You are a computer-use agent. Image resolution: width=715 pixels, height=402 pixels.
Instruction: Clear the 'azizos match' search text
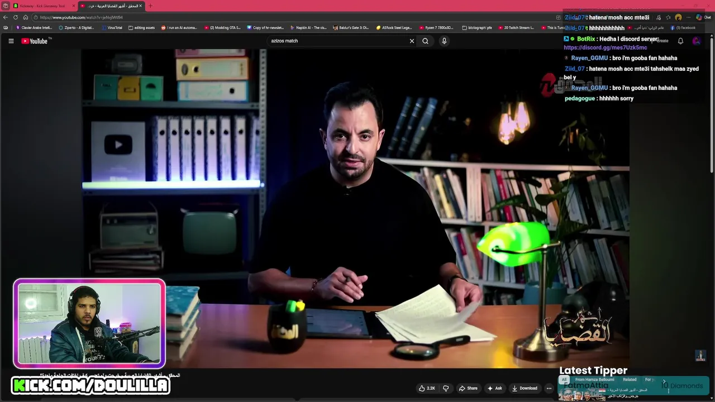[x=412, y=41]
